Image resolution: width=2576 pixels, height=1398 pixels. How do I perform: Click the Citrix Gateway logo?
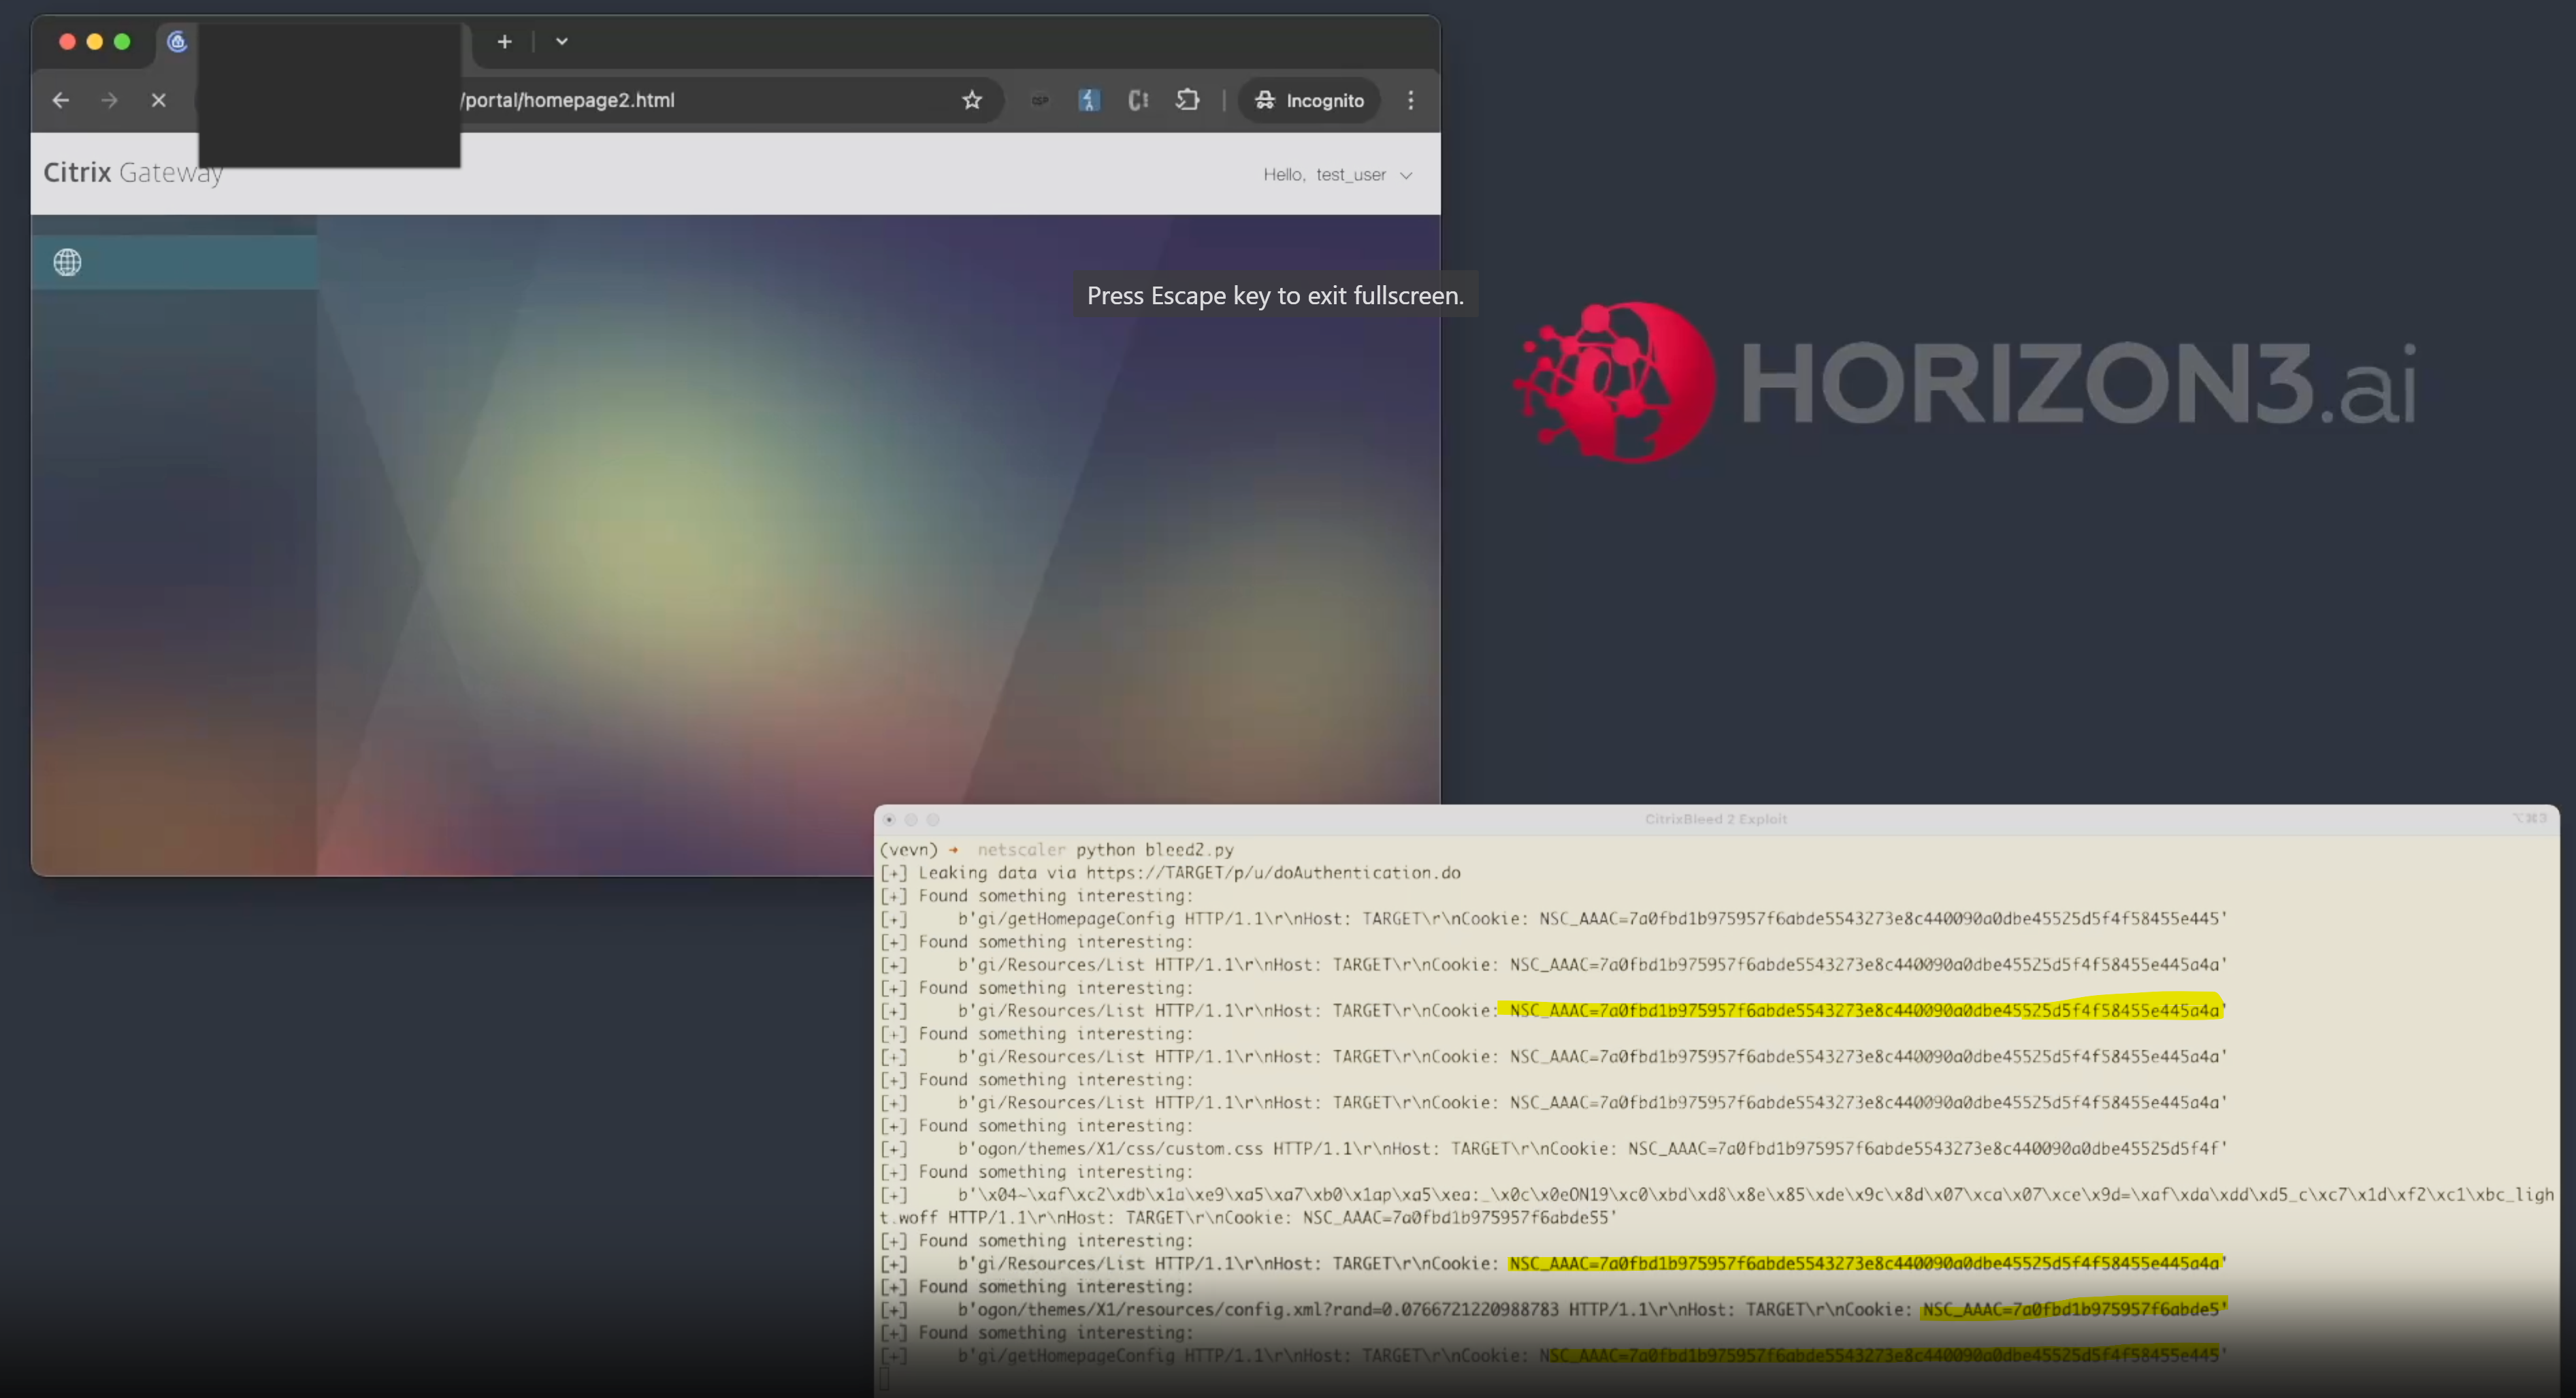132,173
